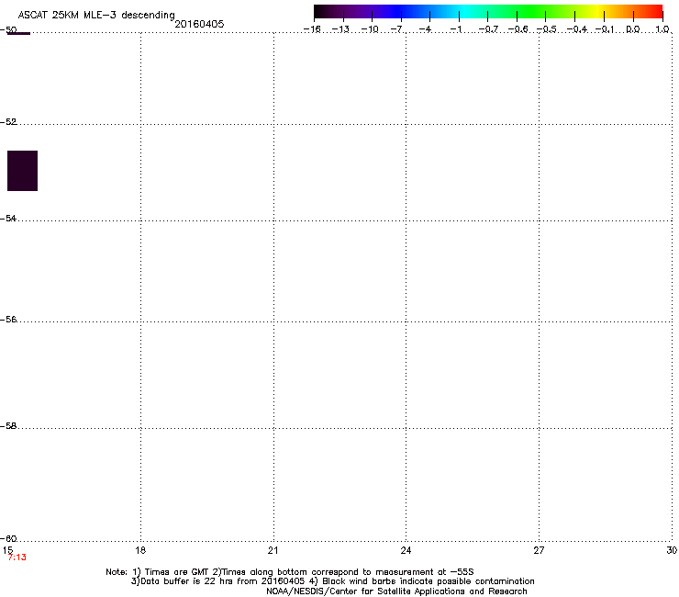Click the 1.0 value on the color scale
Screen dimensions: 679x597
coord(662,29)
